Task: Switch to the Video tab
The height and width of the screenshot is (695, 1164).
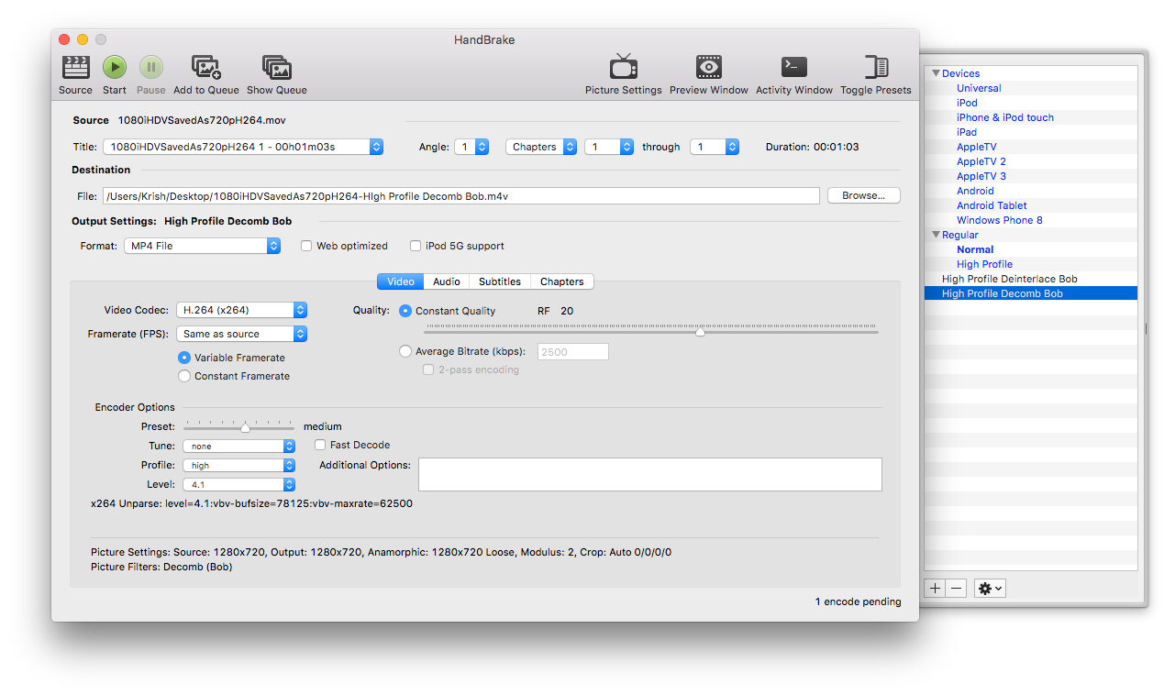Action: (x=400, y=281)
